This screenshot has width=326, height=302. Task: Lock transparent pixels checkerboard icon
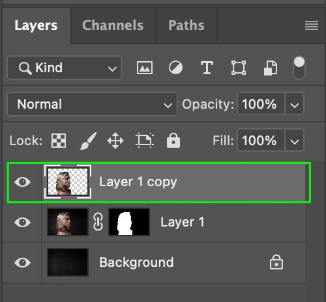59,141
